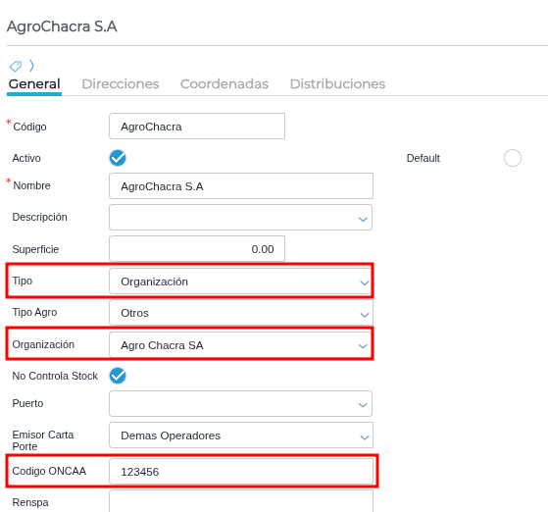Click the Codigo ONCAA field
548x512 pixels.
click(241, 472)
